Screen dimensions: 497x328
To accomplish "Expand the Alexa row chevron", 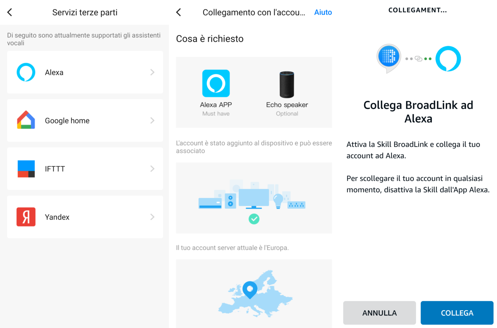I will (x=152, y=72).
